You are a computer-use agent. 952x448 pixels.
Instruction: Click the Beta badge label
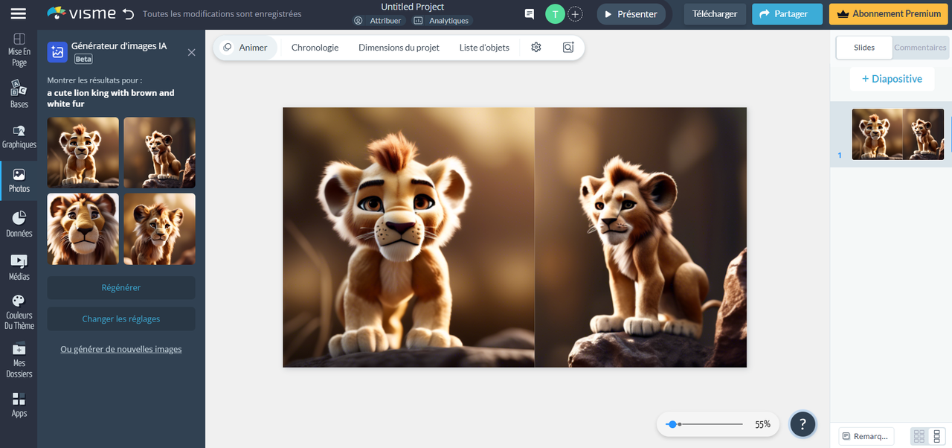point(83,59)
